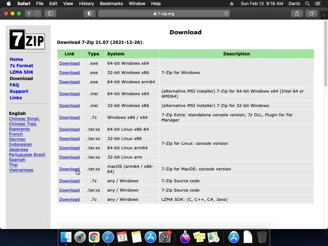
Task: Open the 7z Format link
Action: pos(21,66)
